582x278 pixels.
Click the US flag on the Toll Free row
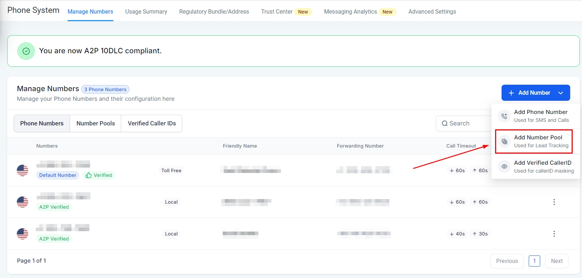[23, 170]
